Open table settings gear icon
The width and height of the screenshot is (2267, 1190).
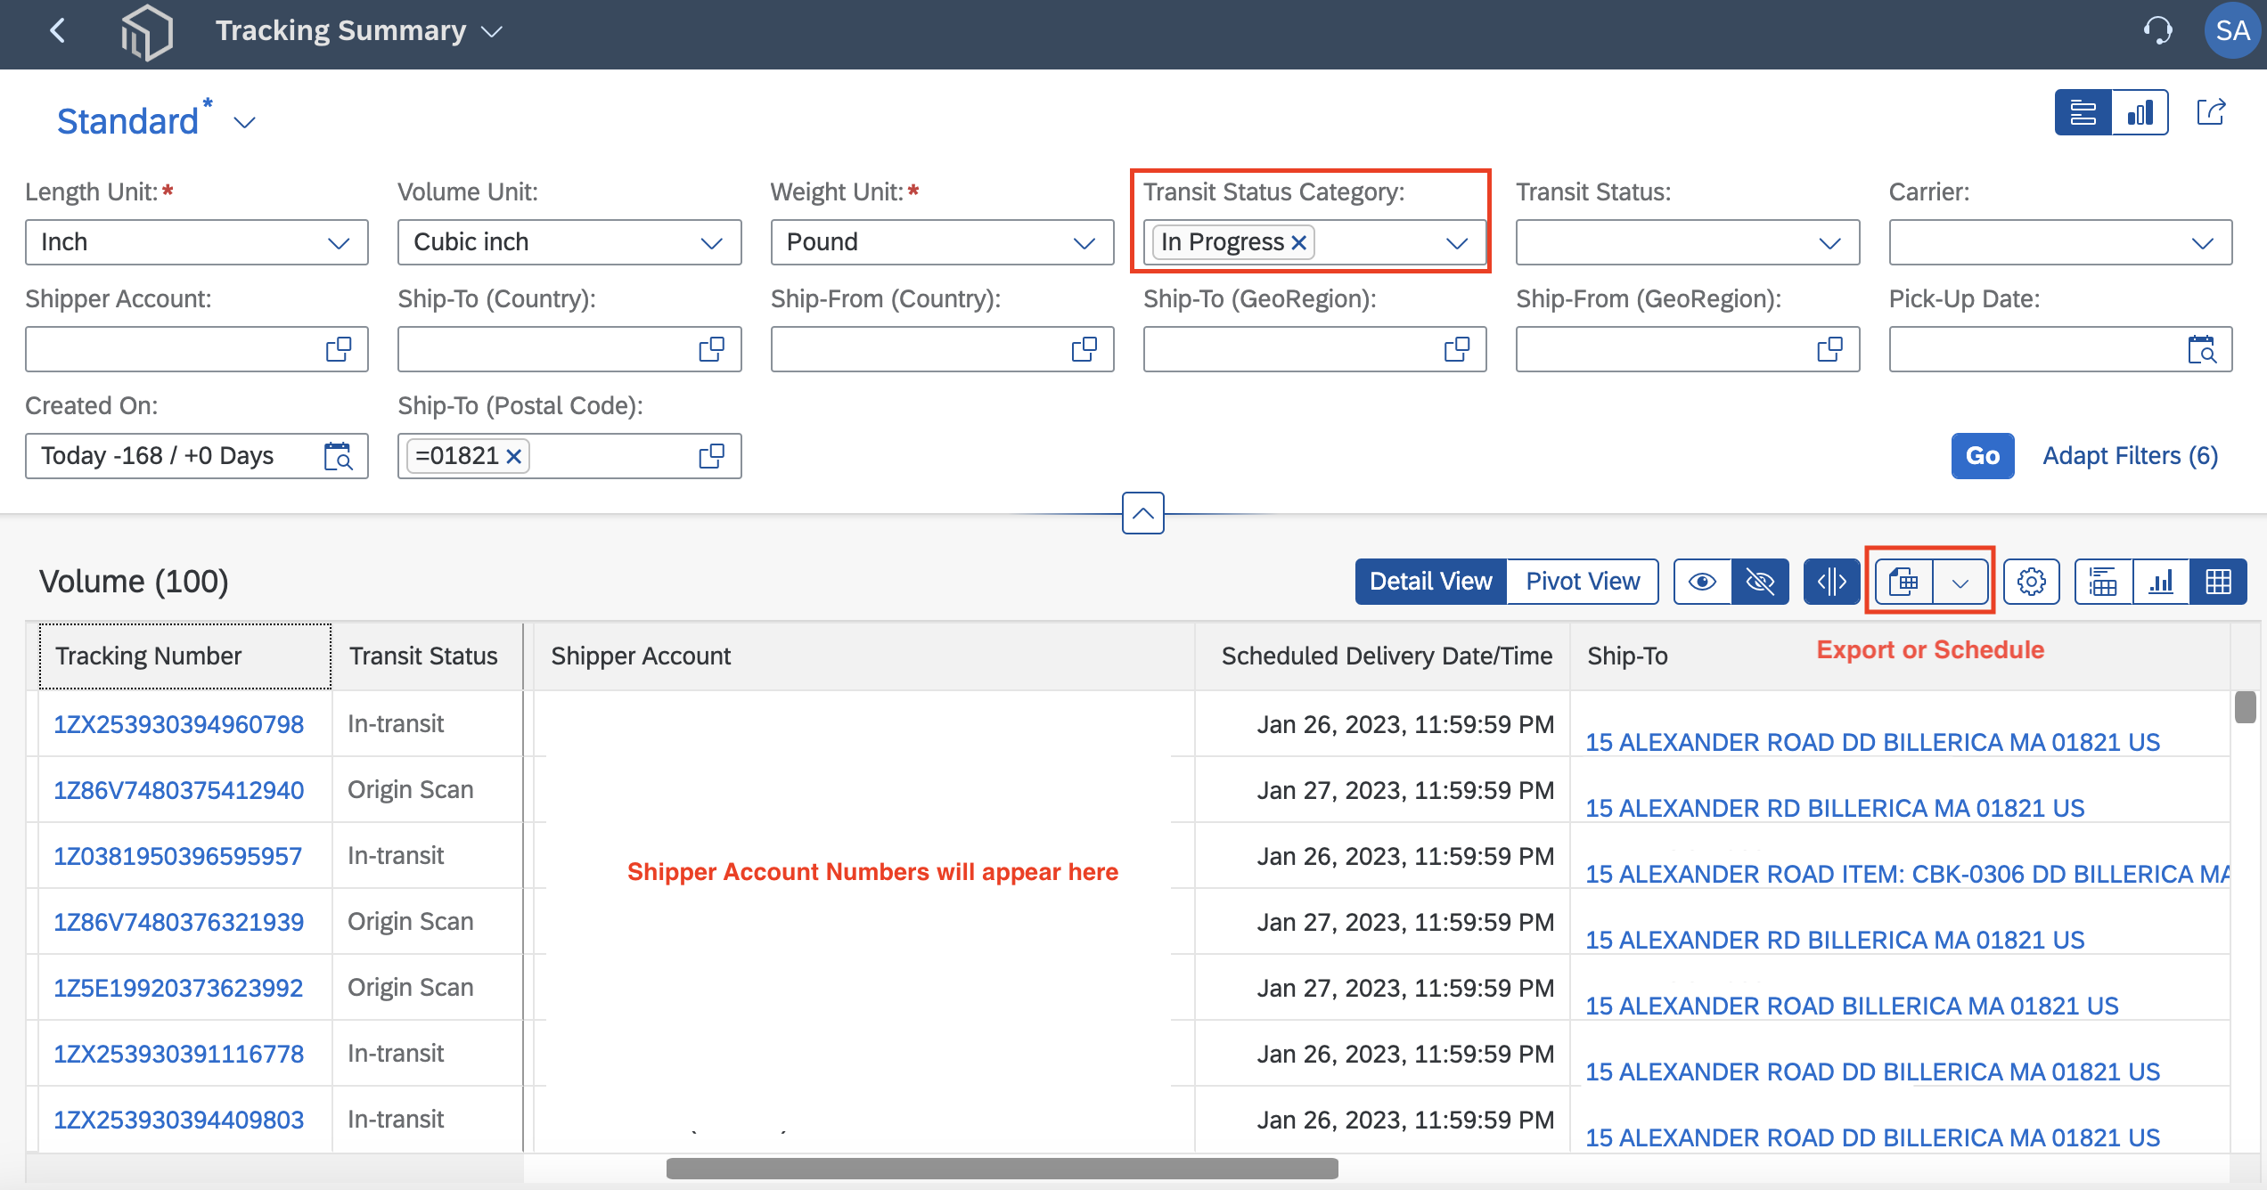pyautogui.click(x=2031, y=583)
